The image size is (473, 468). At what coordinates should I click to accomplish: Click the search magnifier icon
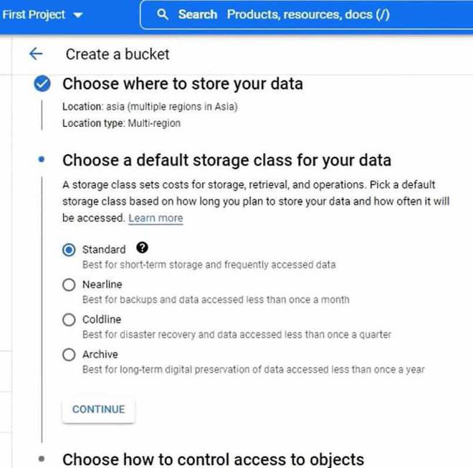[x=163, y=14]
